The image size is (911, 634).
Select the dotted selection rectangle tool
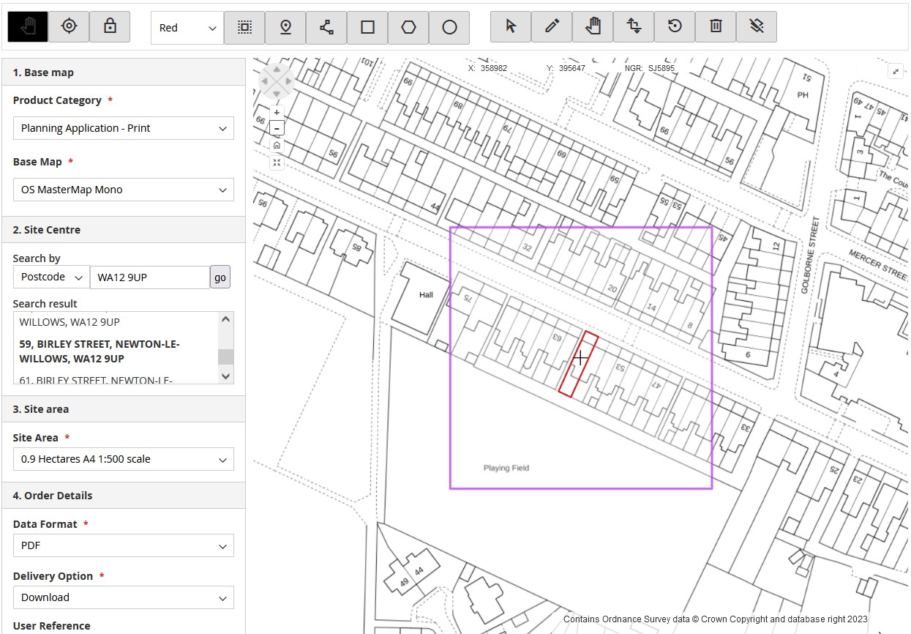click(x=244, y=27)
